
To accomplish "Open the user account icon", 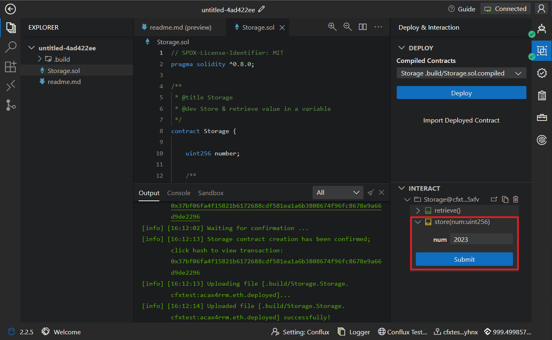I will 541,9.
